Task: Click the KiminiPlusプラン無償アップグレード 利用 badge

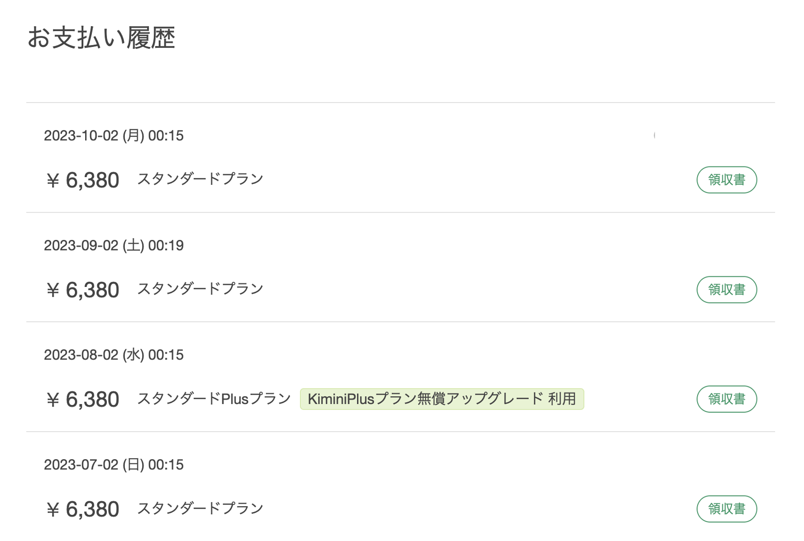Action: pyautogui.click(x=442, y=399)
